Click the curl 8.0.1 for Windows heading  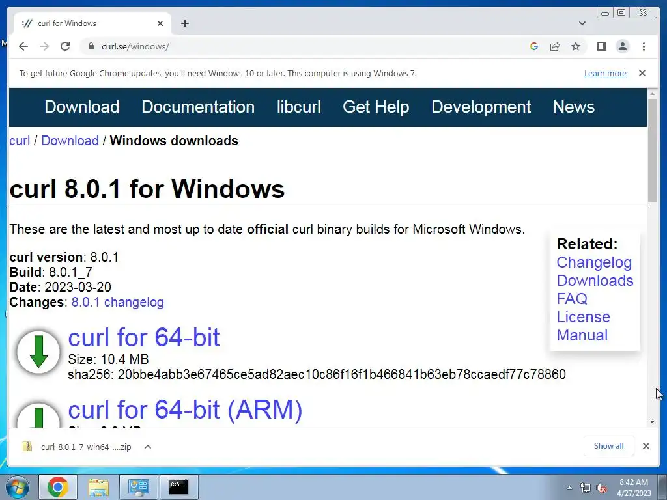click(147, 188)
